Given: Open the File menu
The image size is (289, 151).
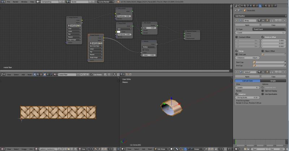Looking at the screenshot, I should tap(8, 2).
